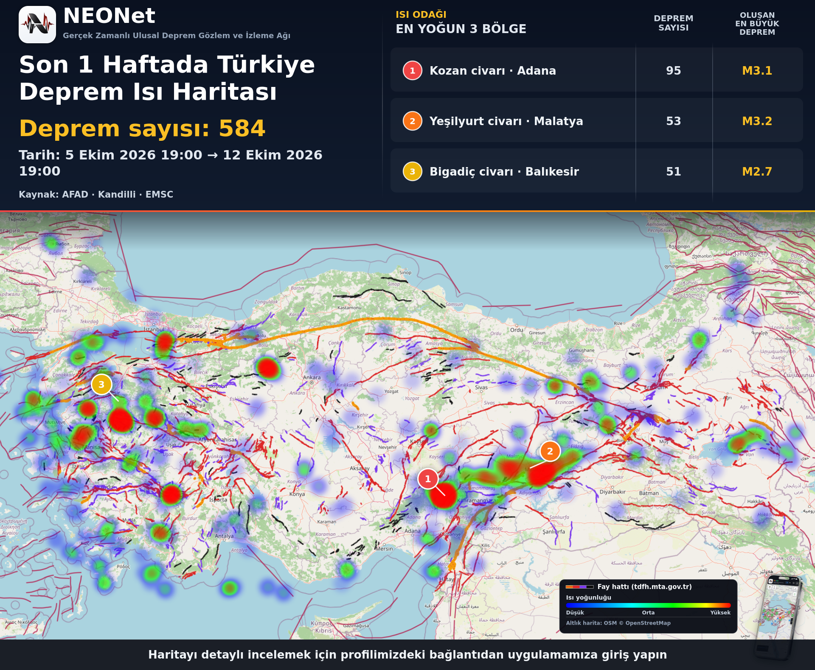Viewport: 815px width, 670px height.
Task: Click the red number 1 badge beside Kozan civarı
Action: (412, 70)
